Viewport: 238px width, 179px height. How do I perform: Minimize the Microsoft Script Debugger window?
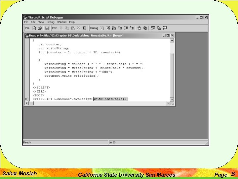(x=197, y=17)
